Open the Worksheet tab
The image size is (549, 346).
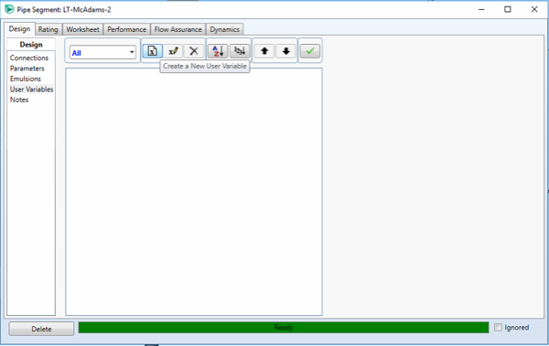point(82,29)
